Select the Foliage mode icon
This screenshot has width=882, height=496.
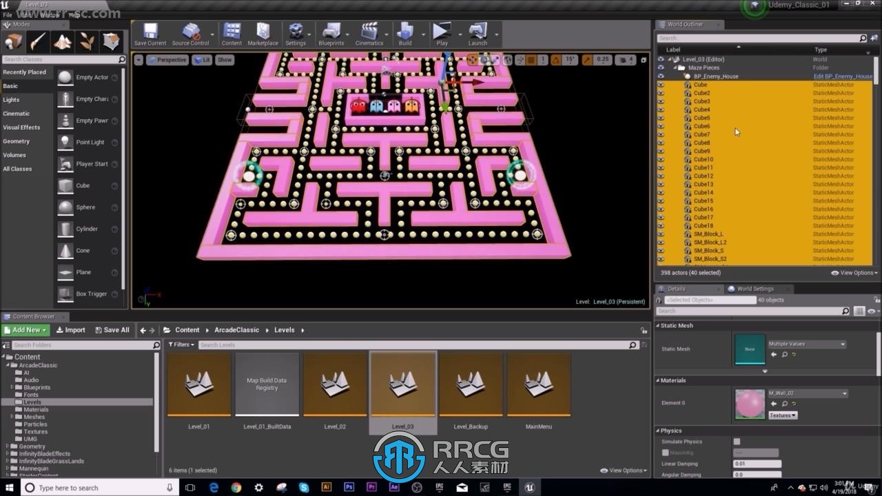point(87,42)
